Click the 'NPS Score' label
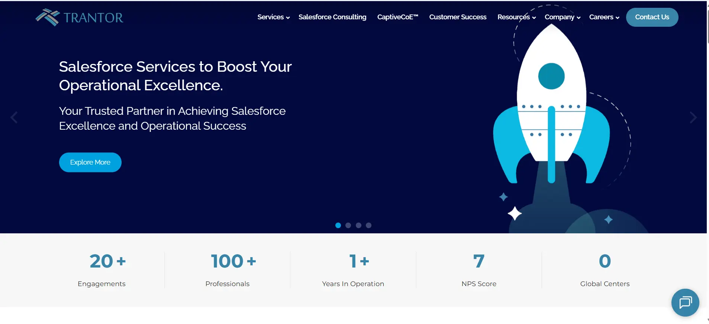This screenshot has width=709, height=324. coord(479,284)
